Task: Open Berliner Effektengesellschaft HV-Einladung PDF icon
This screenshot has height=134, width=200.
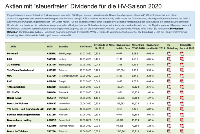Action: (x=169, y=115)
